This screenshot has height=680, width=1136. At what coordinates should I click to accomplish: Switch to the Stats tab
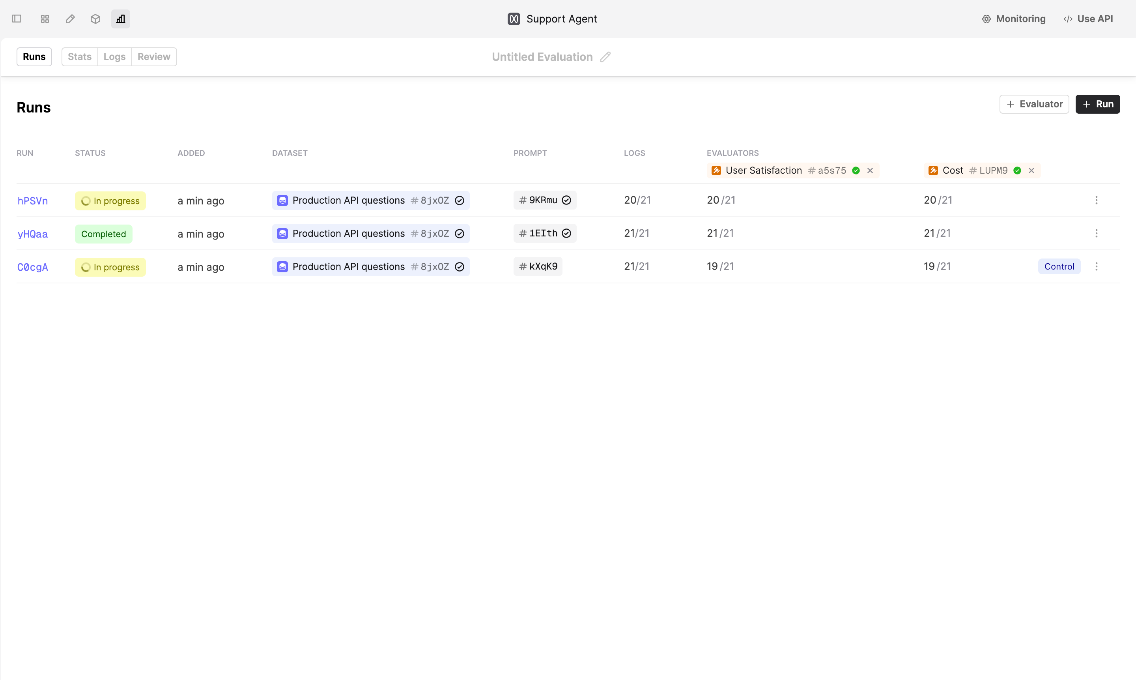click(80, 57)
